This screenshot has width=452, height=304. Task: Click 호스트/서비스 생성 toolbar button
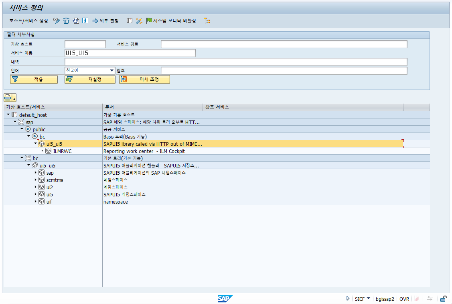(x=28, y=21)
